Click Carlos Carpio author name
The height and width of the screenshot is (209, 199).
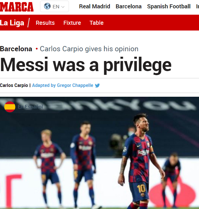14,85
